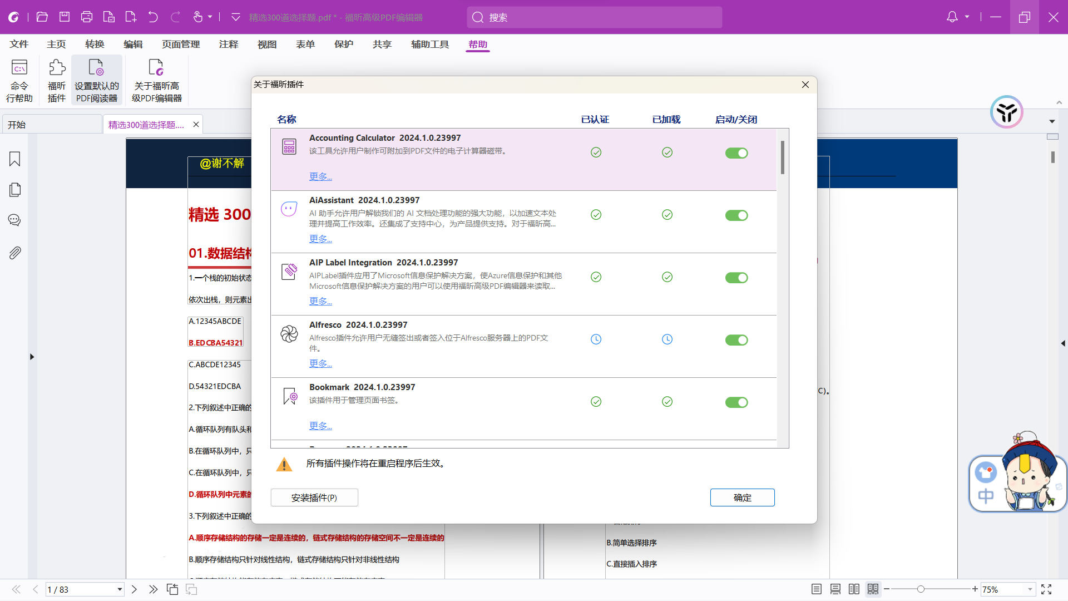Go to last page icon
1068x601 pixels.
[153, 589]
